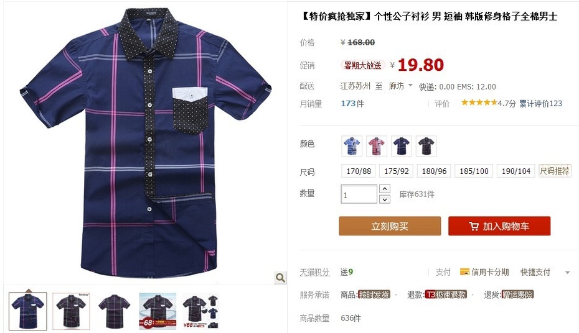This screenshot has width=579, height=333.
Task: Choose the black shirt color option
Action: click(x=426, y=146)
